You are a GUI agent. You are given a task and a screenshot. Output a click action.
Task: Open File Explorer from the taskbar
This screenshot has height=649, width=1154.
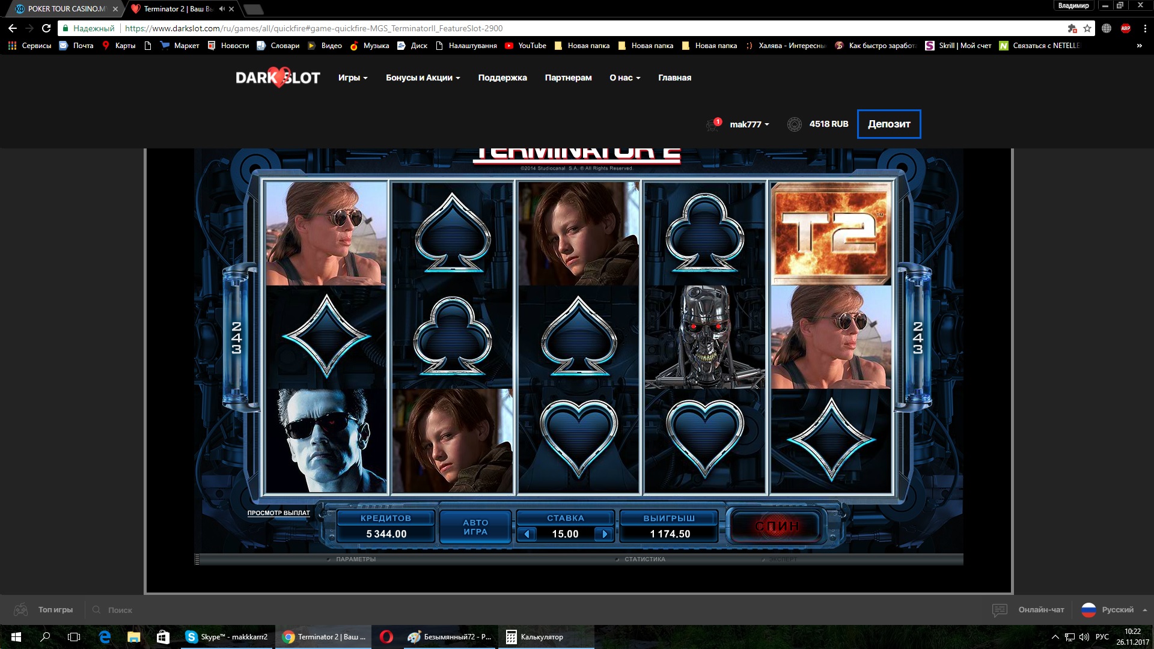point(133,637)
